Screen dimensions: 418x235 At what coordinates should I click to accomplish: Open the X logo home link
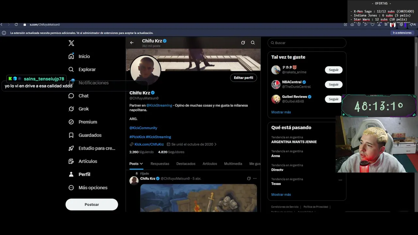tap(71, 43)
